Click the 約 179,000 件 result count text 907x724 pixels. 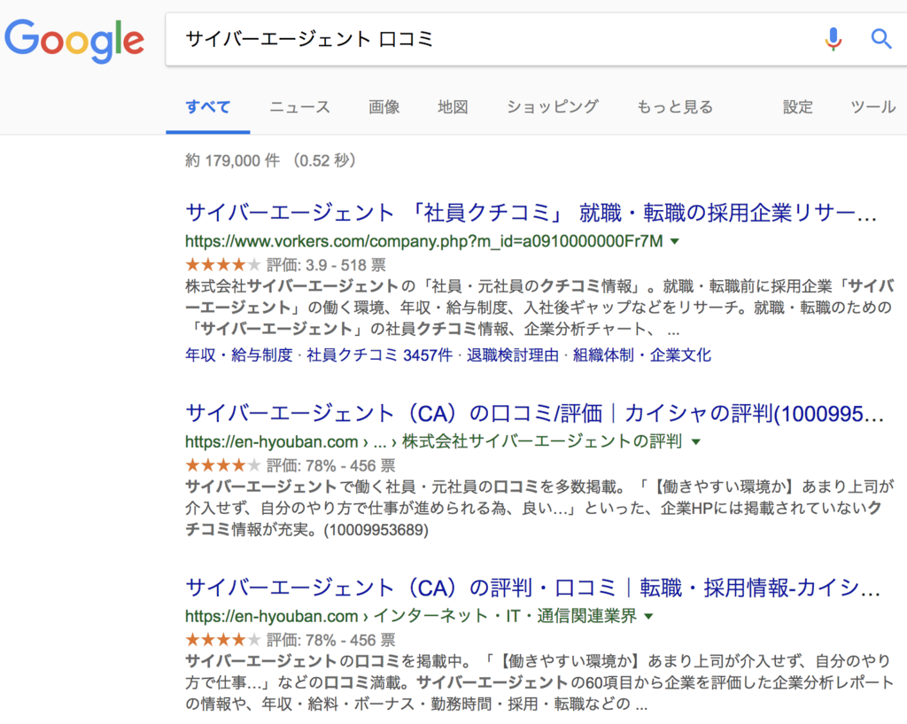(x=233, y=160)
